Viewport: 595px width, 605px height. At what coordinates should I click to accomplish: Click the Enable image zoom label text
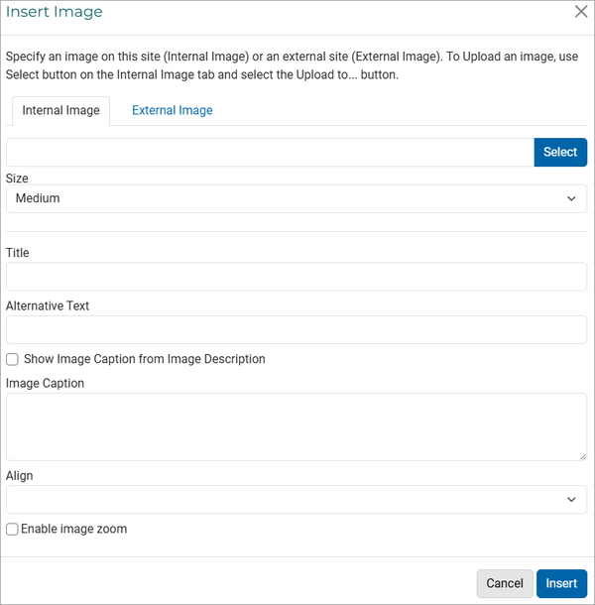[73, 529]
